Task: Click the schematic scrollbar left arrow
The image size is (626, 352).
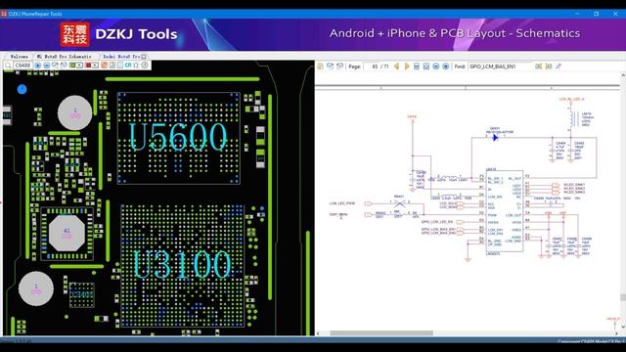Action: (318, 332)
